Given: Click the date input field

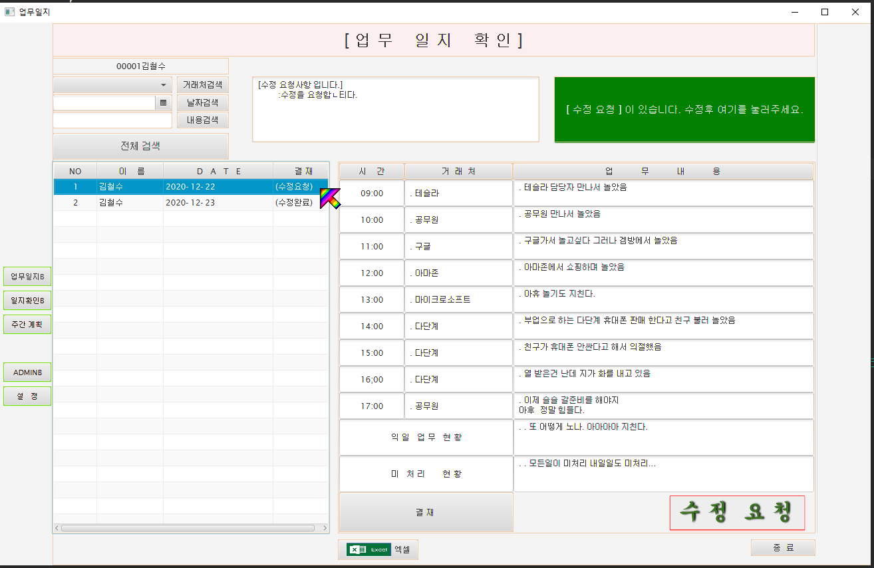Looking at the screenshot, I should pos(104,103).
